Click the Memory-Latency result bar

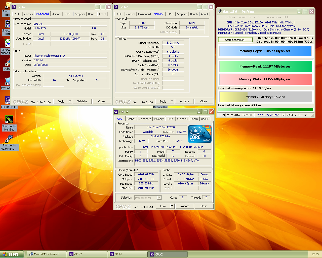tap(265, 97)
